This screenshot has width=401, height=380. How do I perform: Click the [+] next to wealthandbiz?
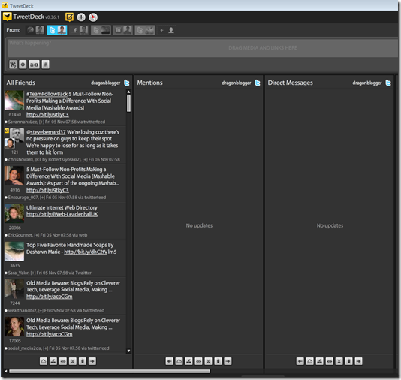tap(41, 311)
